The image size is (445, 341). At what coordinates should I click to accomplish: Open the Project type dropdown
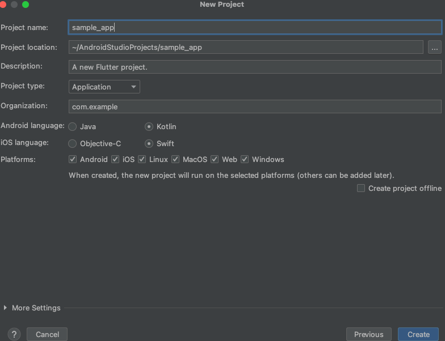104,87
